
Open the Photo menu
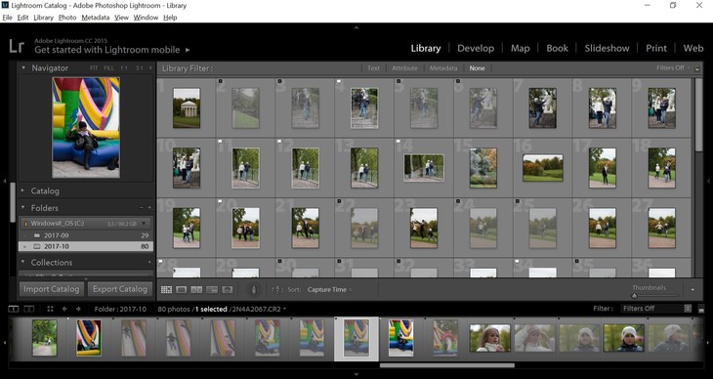pos(67,18)
